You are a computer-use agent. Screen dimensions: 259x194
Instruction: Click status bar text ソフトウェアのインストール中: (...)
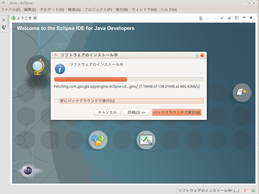[x=209, y=190]
